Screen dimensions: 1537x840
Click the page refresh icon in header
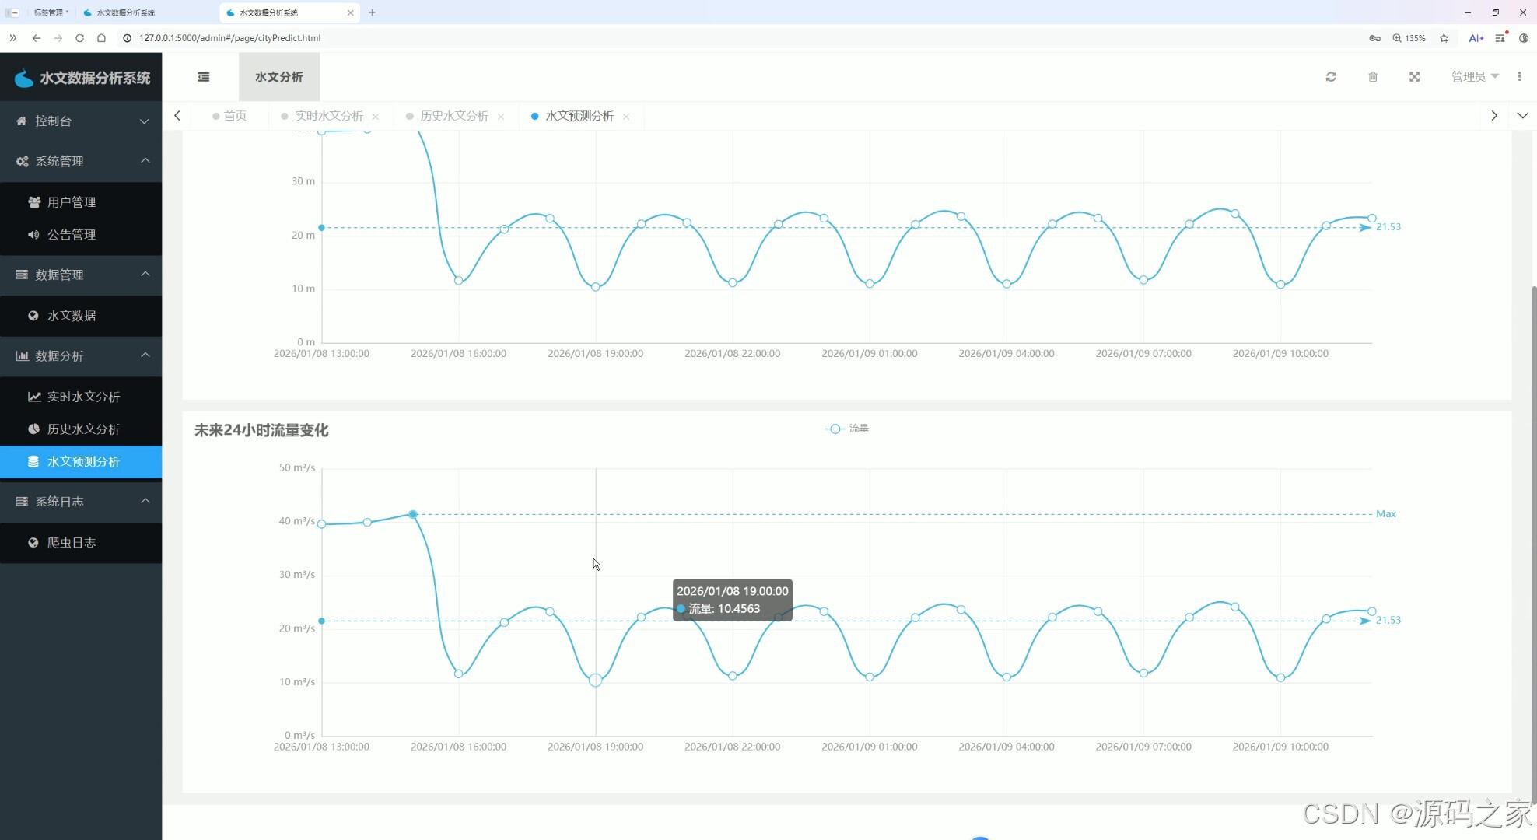click(x=1331, y=77)
